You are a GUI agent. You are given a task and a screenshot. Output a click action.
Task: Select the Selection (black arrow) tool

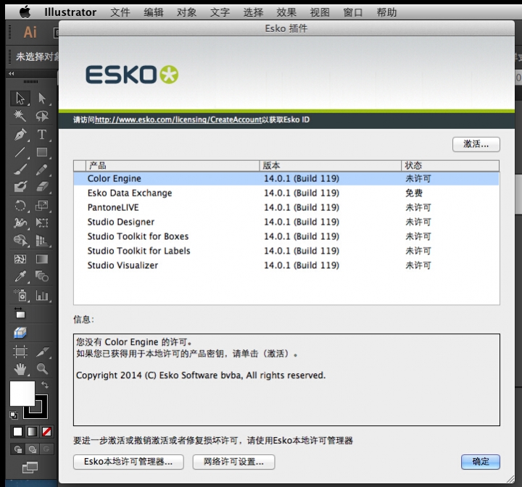click(x=20, y=99)
